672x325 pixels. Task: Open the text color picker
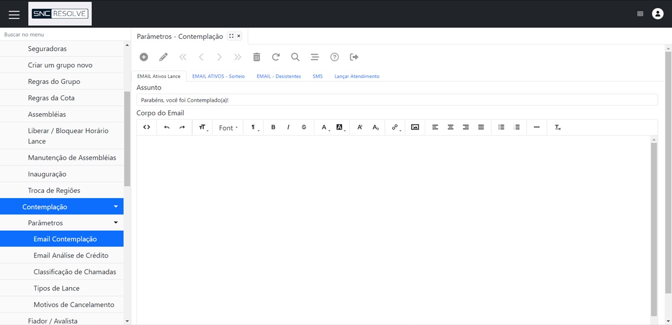(324, 127)
